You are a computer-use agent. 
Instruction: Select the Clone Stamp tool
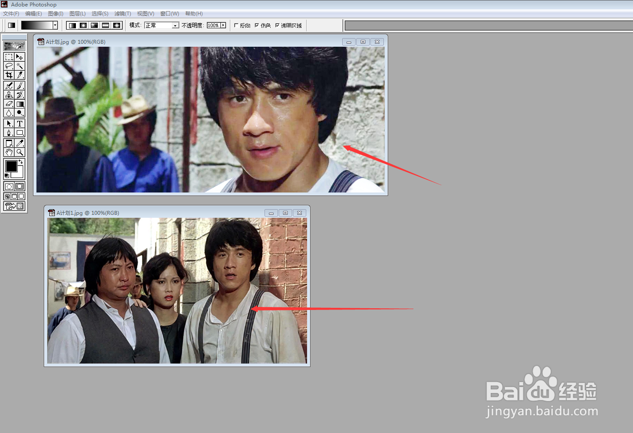9,95
